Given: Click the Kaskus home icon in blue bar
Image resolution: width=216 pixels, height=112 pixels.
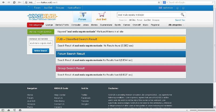Looking at the screenshot, I should (29, 7).
